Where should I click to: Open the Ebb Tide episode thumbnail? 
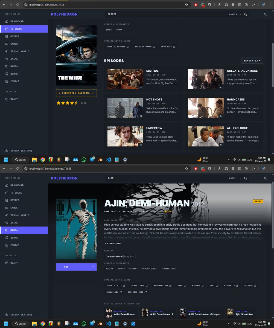[125, 79]
